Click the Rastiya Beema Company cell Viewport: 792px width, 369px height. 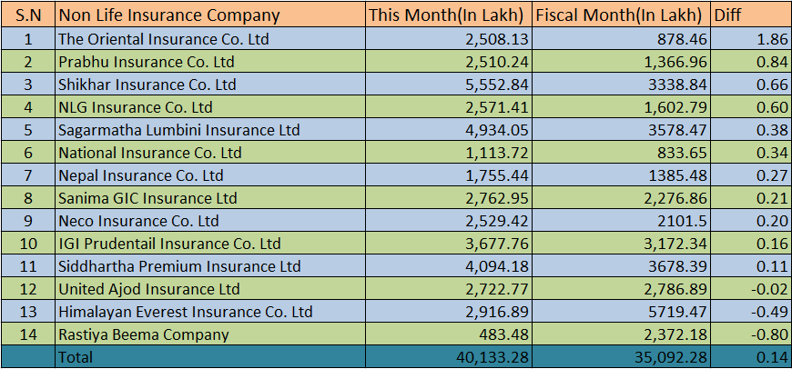143,334
